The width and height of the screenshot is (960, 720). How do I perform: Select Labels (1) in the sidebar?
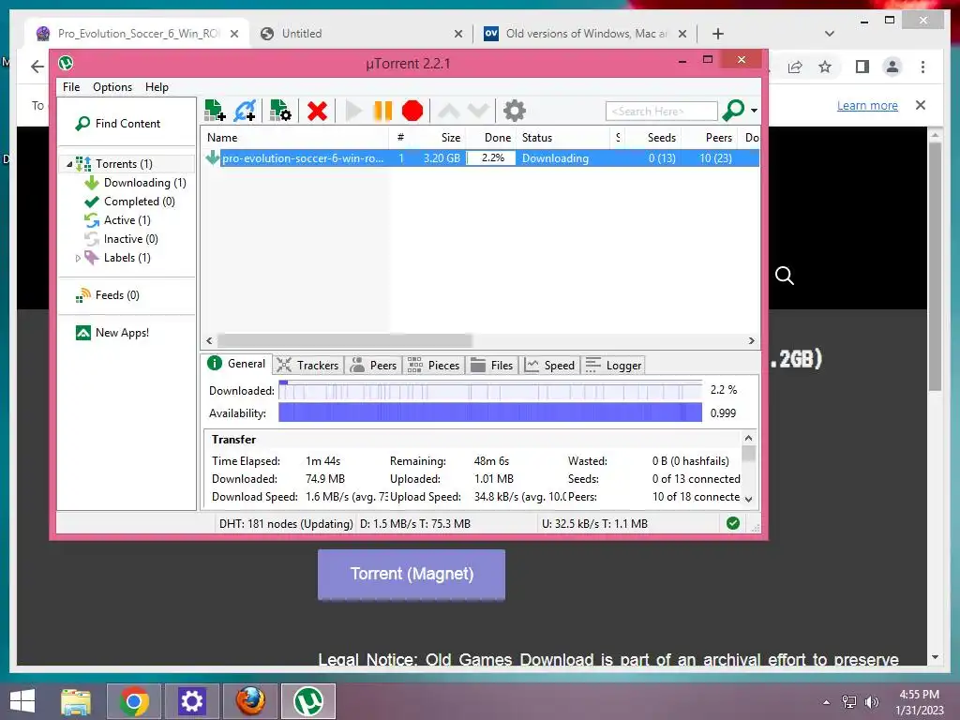pyautogui.click(x=127, y=258)
